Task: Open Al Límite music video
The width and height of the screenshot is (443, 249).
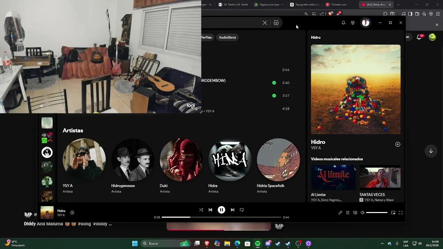Action: pos(333,183)
